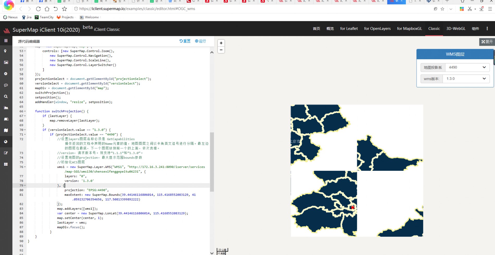Image resolution: width=495 pixels, height=255 pixels.
Task: Click the SuperMap iClient 10i(2020) logo title
Action: (x=46, y=30)
